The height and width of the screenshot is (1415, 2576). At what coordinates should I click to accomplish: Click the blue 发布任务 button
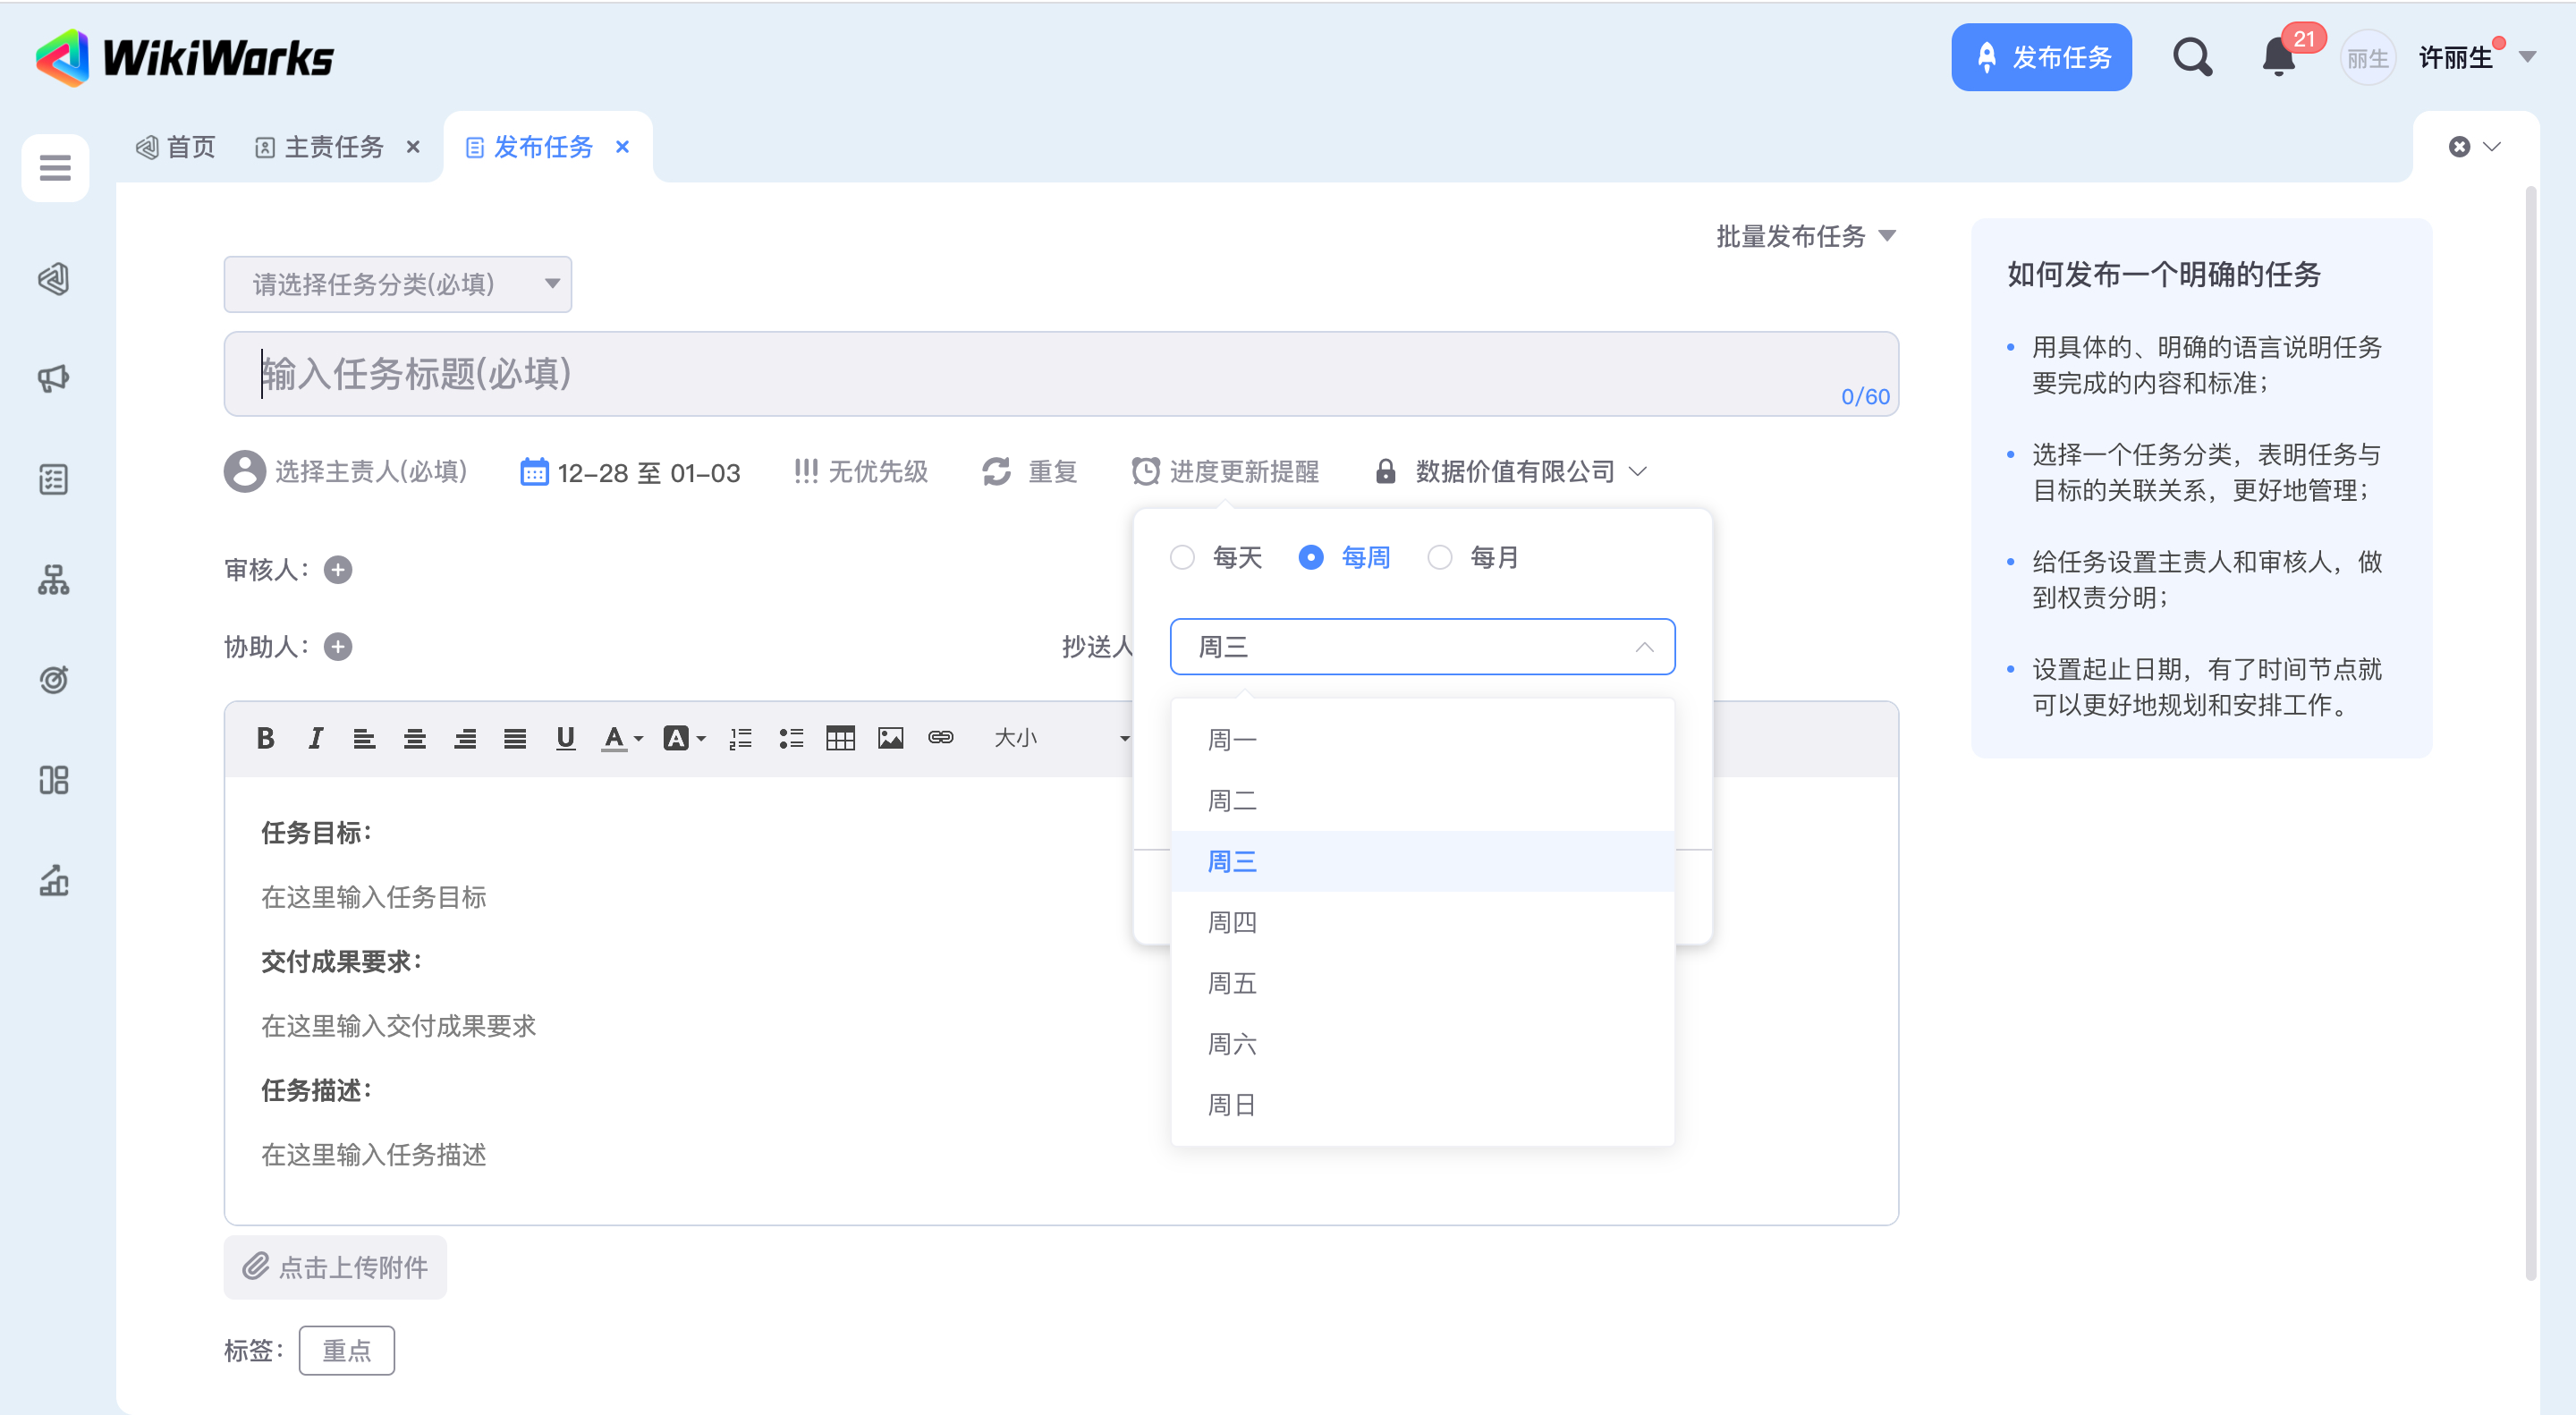pos(2040,58)
